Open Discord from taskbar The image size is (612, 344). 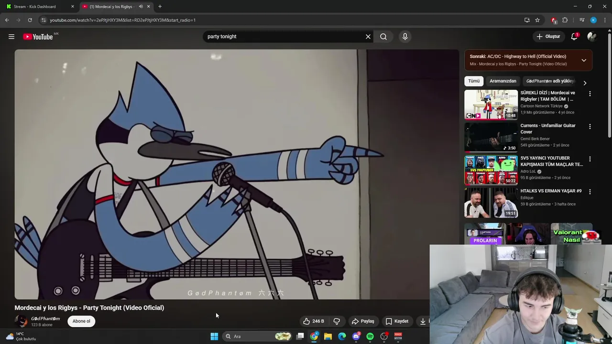356,336
